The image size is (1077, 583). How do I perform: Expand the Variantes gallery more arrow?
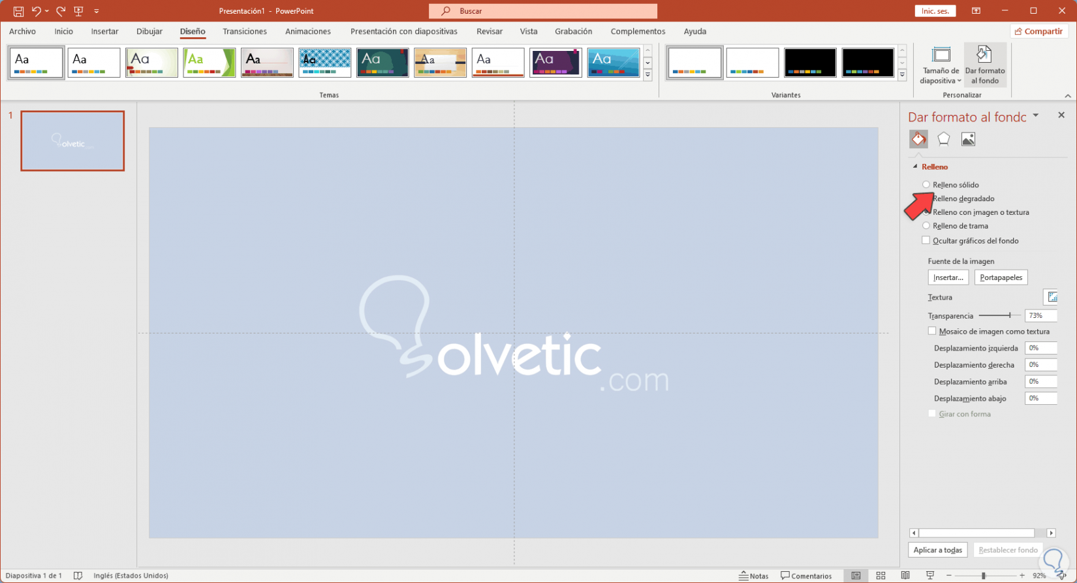902,75
